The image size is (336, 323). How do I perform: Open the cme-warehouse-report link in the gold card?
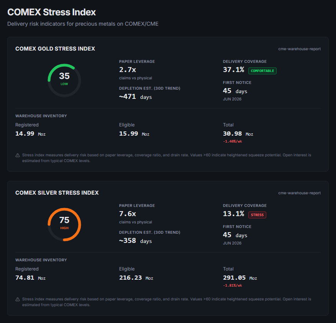click(299, 49)
